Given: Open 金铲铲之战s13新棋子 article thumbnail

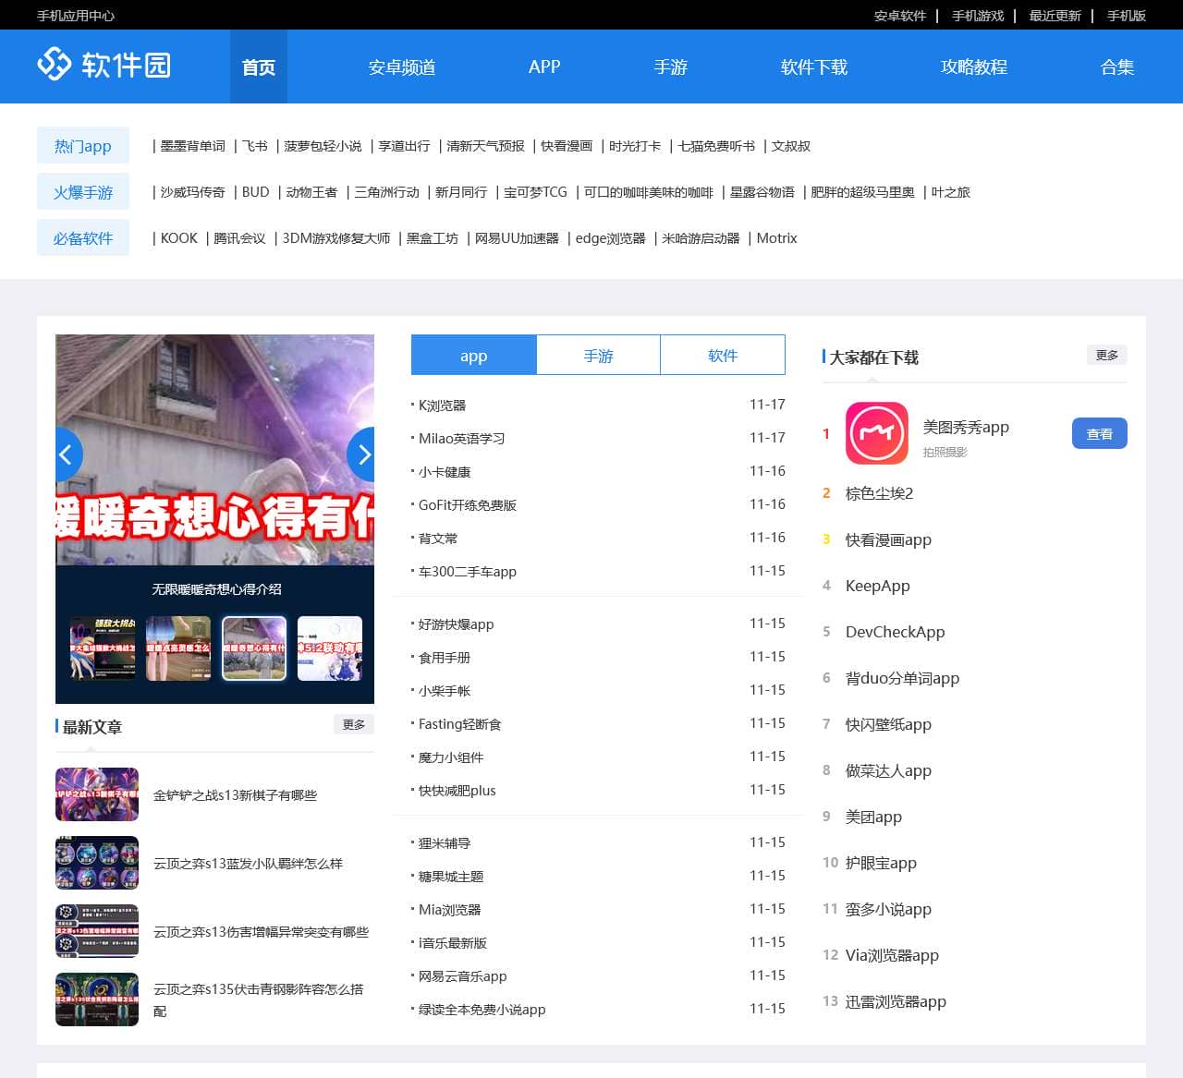Looking at the screenshot, I should coord(97,794).
